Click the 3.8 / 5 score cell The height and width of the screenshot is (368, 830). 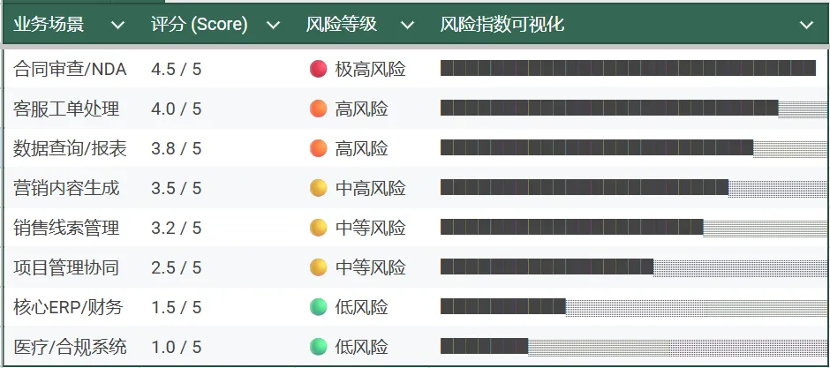click(177, 148)
